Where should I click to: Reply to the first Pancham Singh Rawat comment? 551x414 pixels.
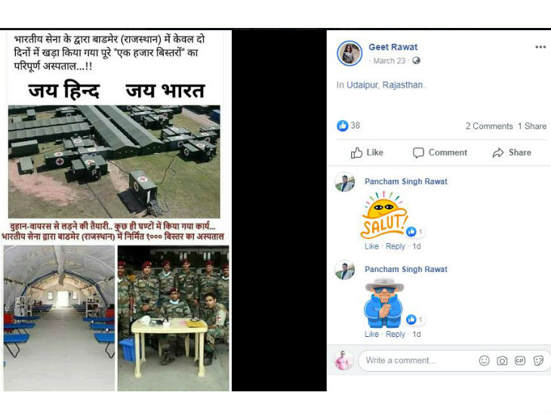(396, 246)
